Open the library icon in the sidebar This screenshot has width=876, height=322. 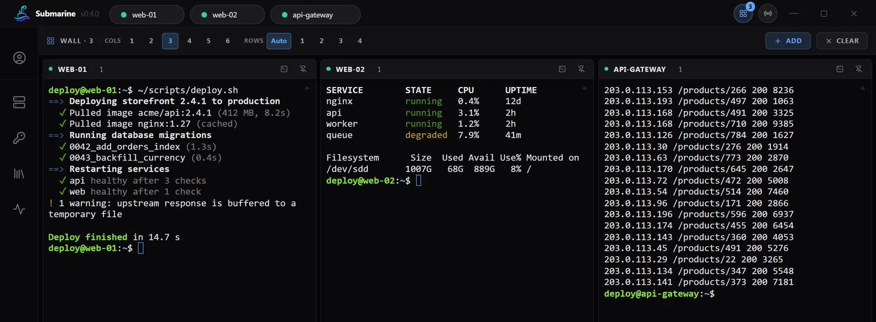19,174
